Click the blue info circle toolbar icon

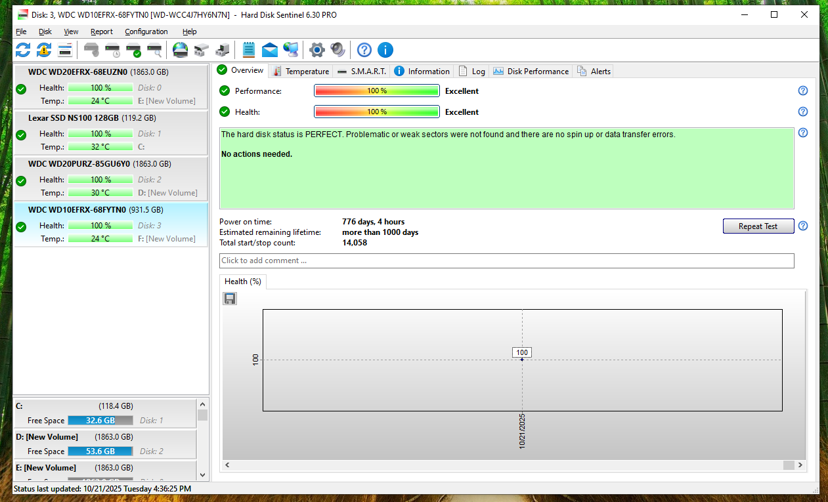[x=385, y=49]
